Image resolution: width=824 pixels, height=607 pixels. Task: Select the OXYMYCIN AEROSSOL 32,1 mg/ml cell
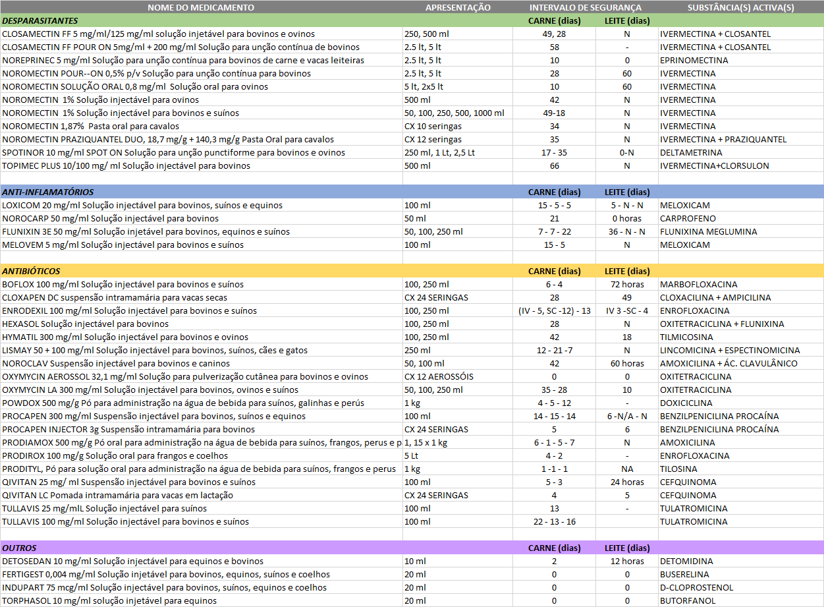[x=201, y=376]
